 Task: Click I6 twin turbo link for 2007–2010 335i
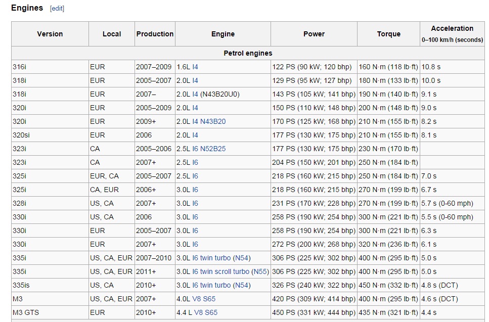tap(211, 258)
